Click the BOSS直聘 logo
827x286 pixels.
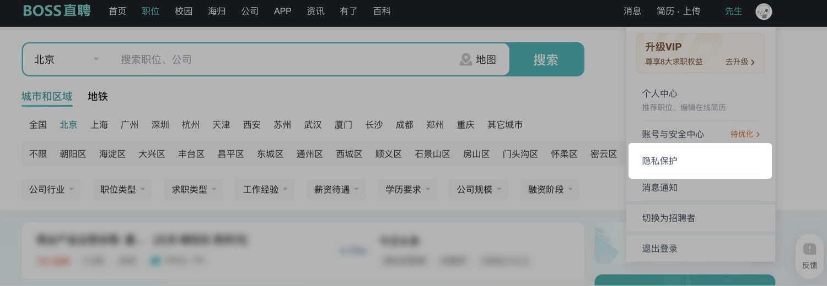click(x=56, y=11)
